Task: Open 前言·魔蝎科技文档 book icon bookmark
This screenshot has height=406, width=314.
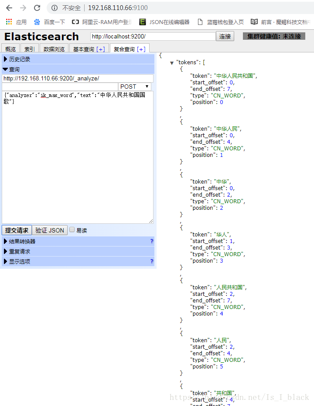Action: coord(254,22)
